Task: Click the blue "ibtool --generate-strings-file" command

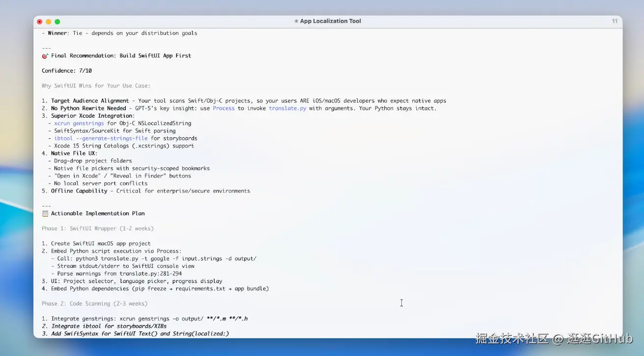Action: click(101, 139)
